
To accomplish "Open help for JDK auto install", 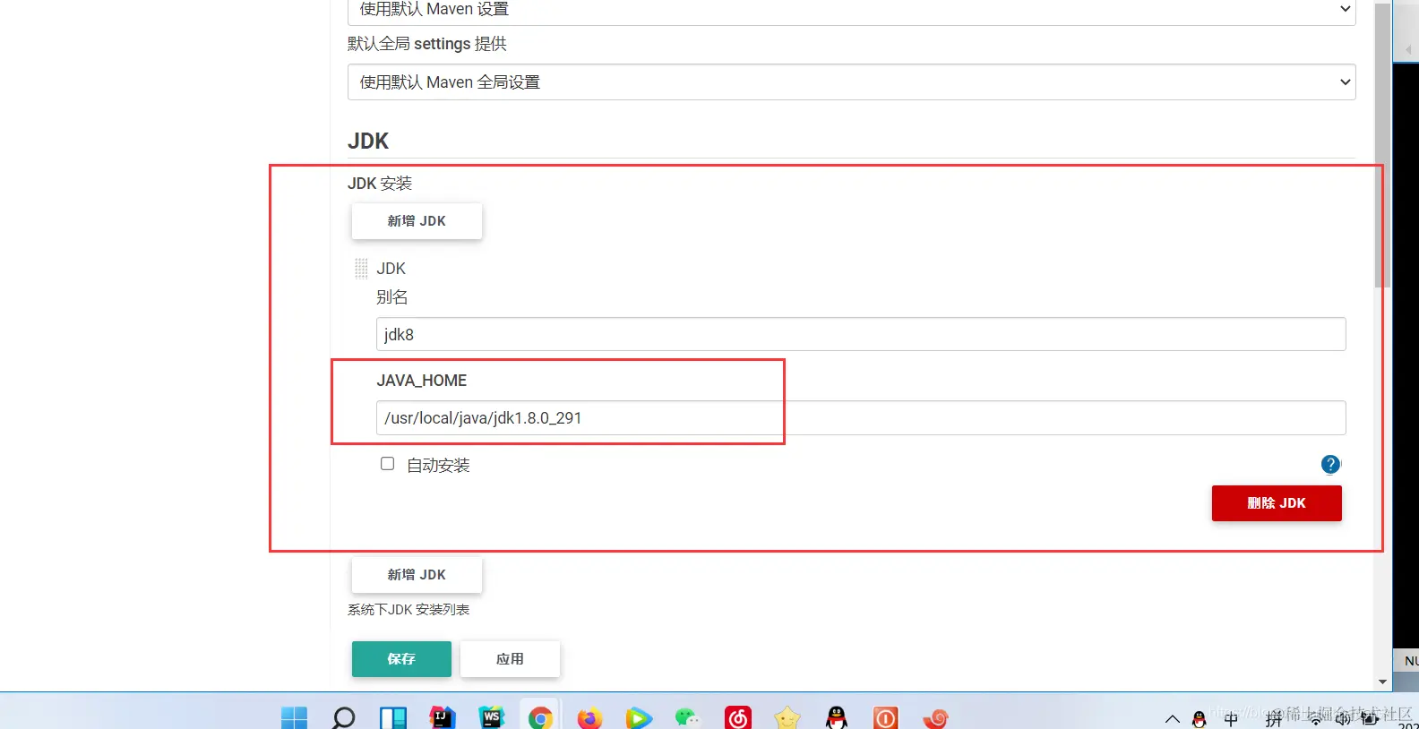I will tap(1331, 464).
